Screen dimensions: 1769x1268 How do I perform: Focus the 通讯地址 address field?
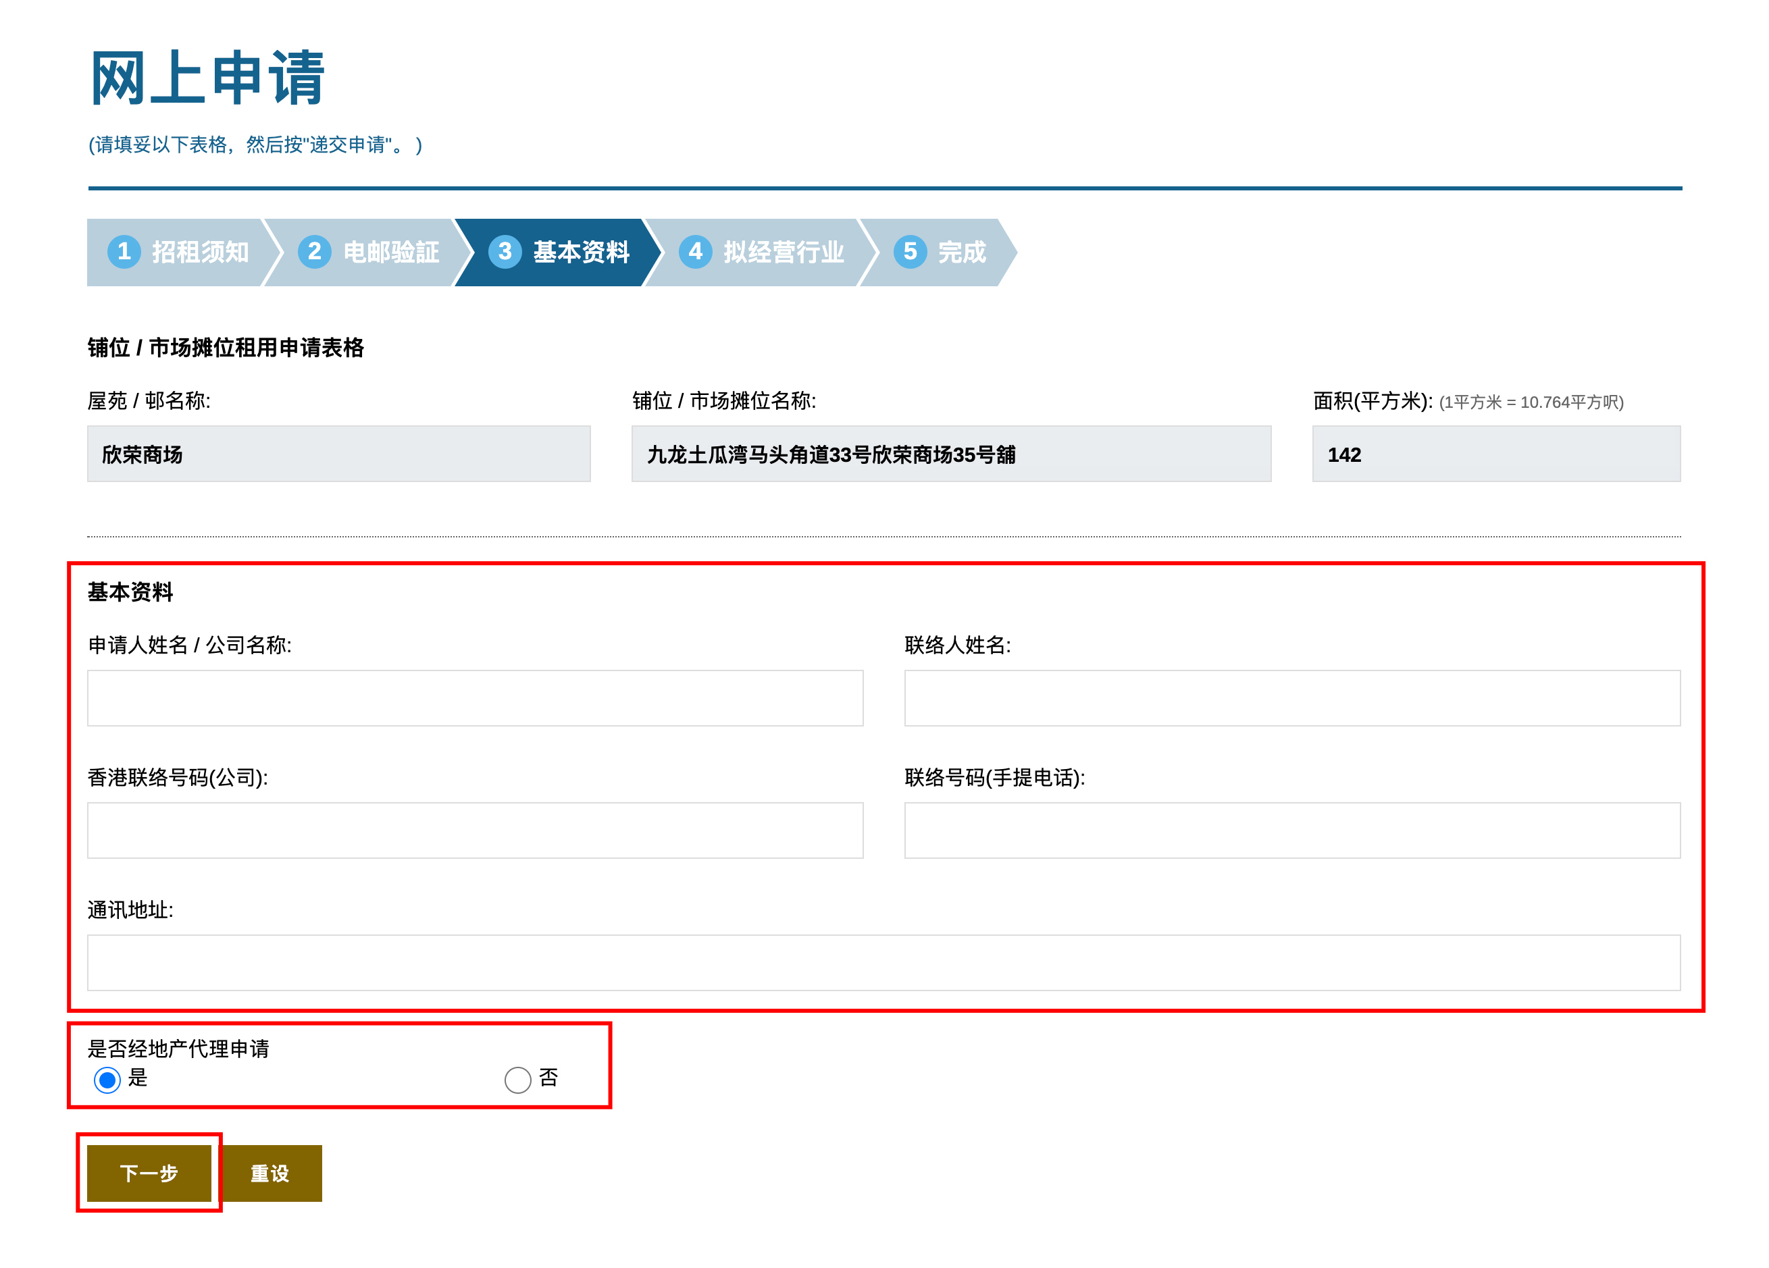883,963
